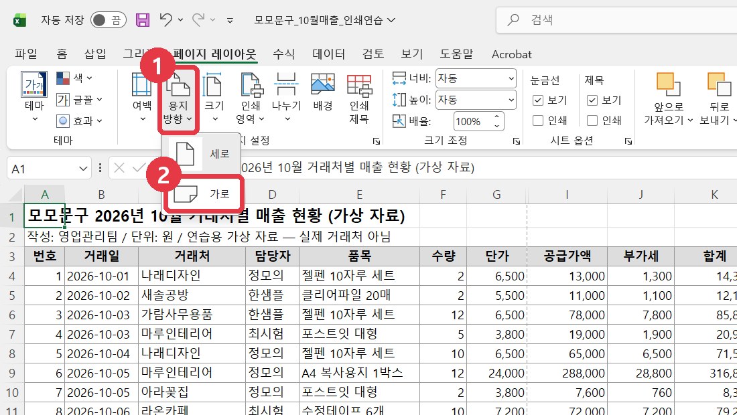Open the 데이터 ribbon tab
This screenshot has height=415, width=737.
point(328,54)
